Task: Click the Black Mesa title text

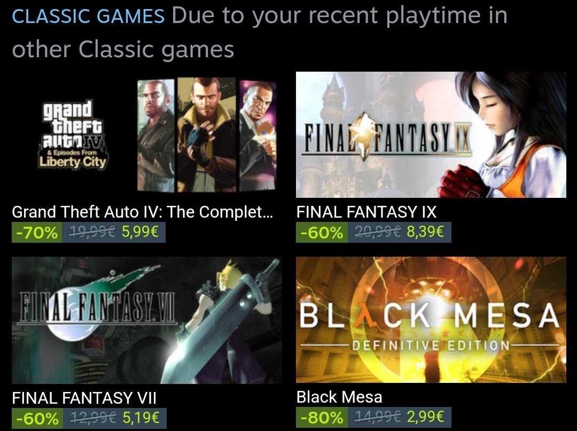Action: [x=339, y=397]
